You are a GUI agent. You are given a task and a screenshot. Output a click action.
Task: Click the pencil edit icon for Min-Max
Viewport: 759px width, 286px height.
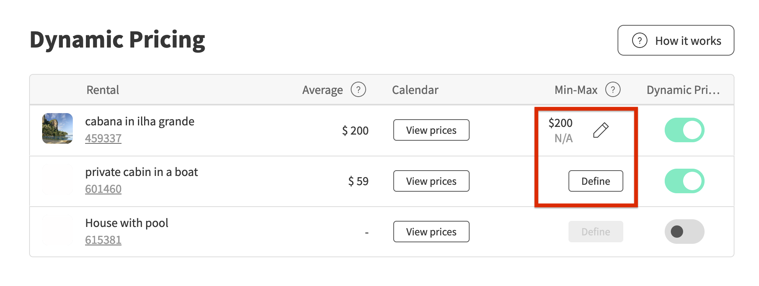point(601,130)
